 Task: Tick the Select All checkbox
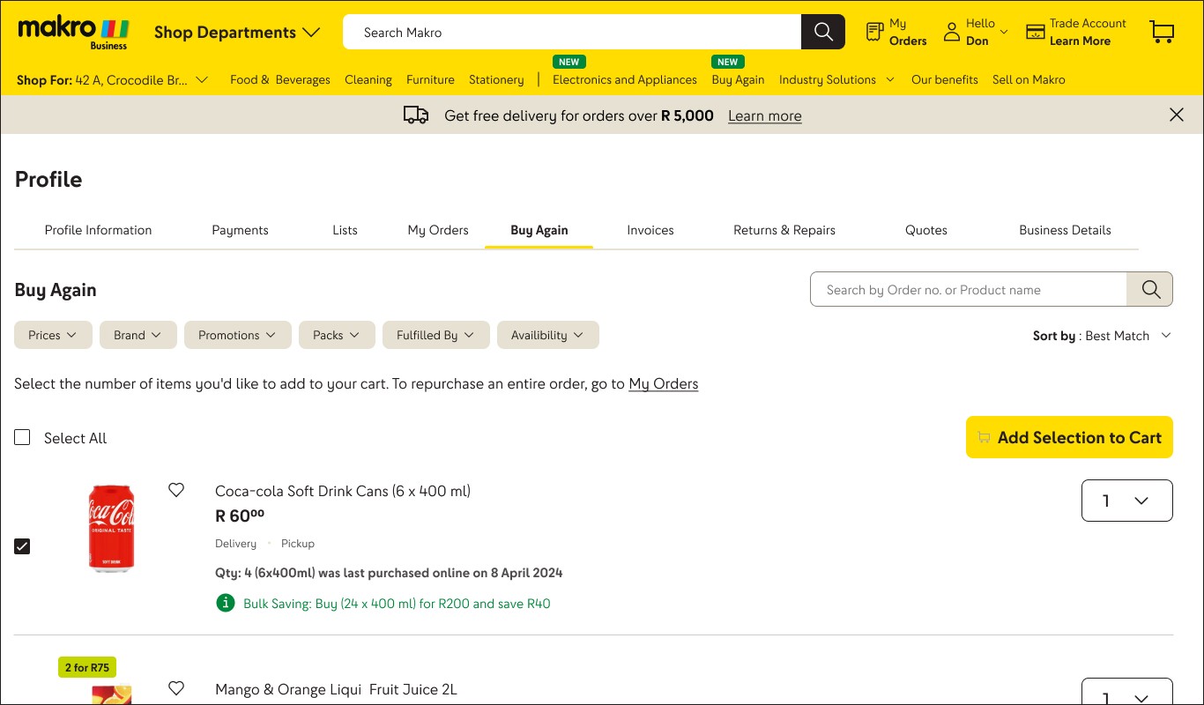pos(22,437)
